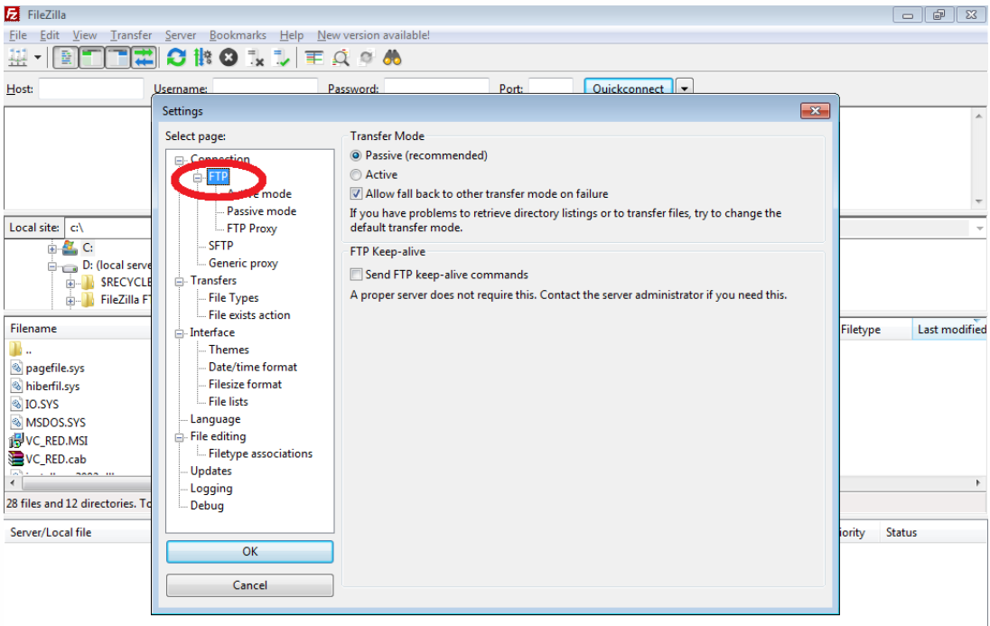The image size is (990, 626).
Task: Toggle transfer queue display icon
Action: coord(145,58)
